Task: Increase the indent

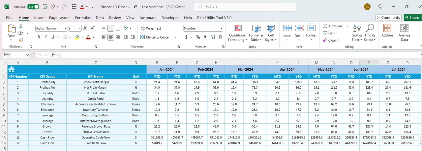Action: tap(133, 37)
